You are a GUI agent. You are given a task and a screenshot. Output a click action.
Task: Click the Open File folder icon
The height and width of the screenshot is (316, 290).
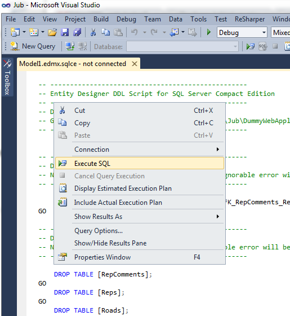pyautogui.click(x=52, y=32)
